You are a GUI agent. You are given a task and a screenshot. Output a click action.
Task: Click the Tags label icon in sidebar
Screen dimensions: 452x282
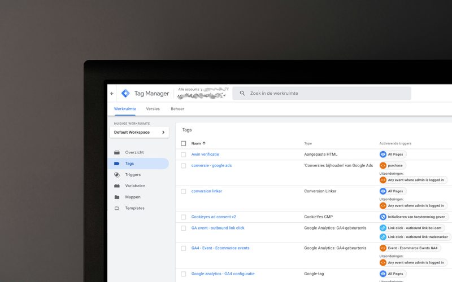coord(117,164)
